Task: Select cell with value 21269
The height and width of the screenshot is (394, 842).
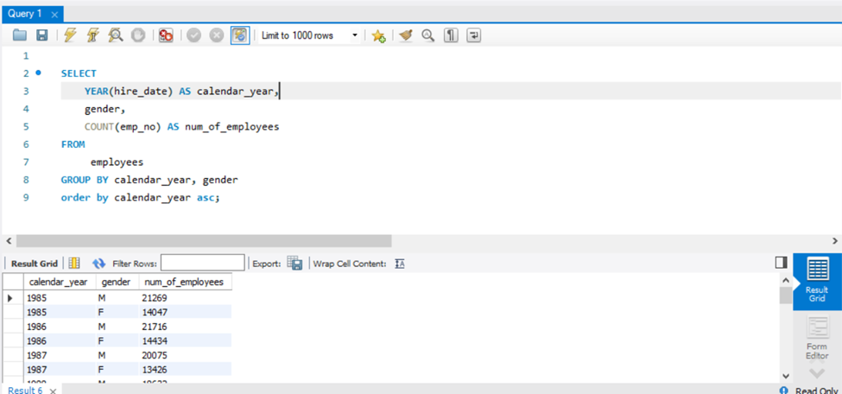Action: [185, 297]
